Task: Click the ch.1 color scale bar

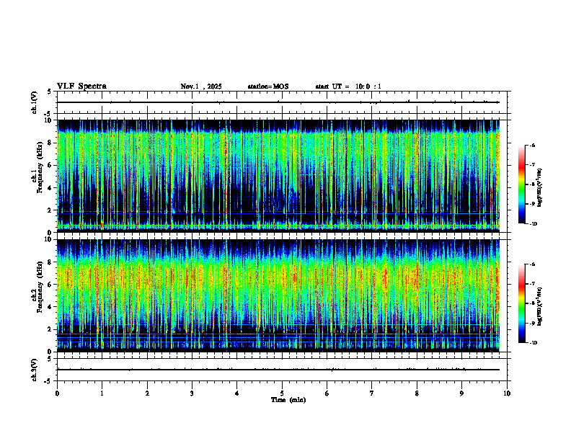Action: point(521,184)
